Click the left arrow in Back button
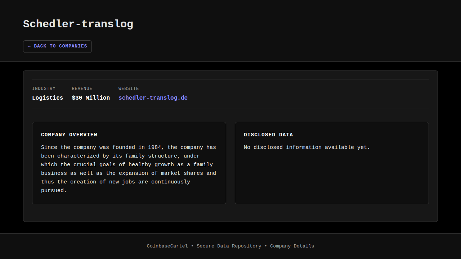461x259 pixels. pyautogui.click(x=29, y=46)
